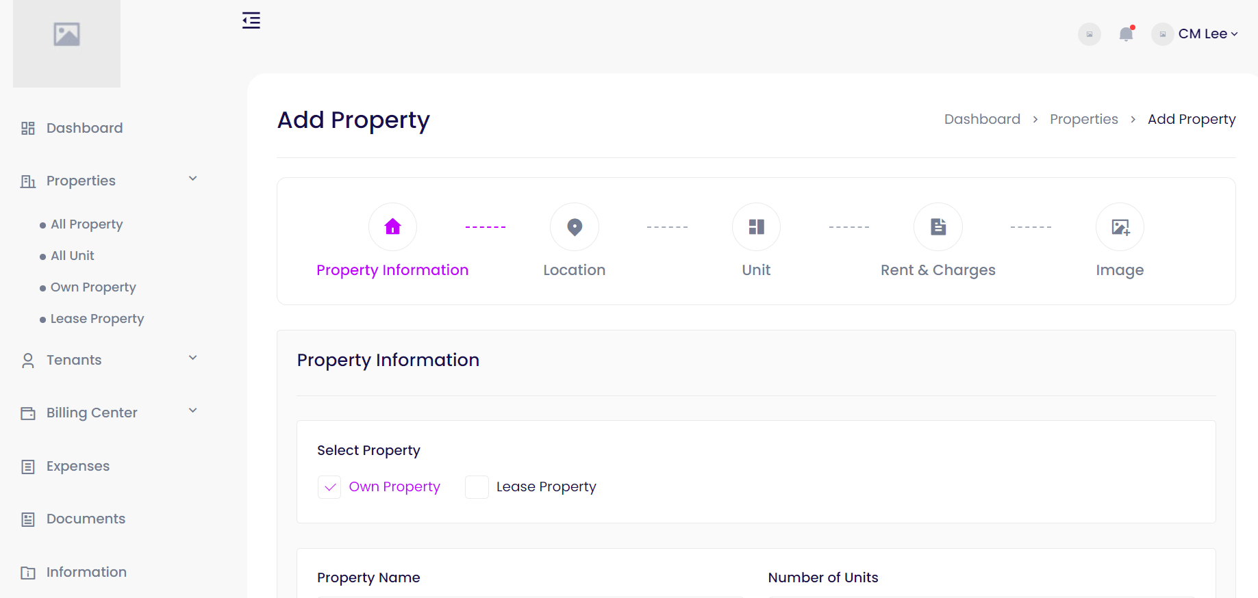This screenshot has height=598, width=1258.
Task: Check the Lease Property checkbox
Action: [x=477, y=487]
